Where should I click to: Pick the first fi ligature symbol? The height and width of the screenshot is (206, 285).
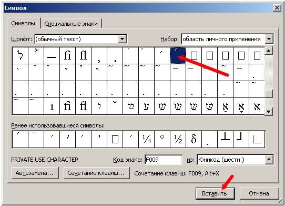(x=67, y=55)
